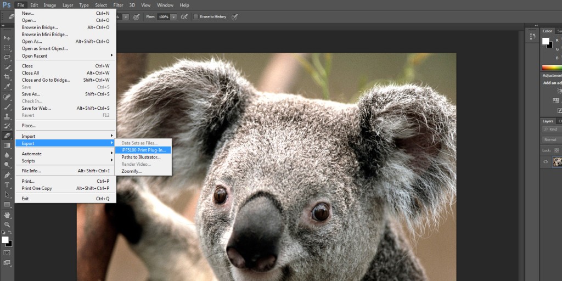Select the Move tool
The image size is (562, 281).
[x=7, y=38]
